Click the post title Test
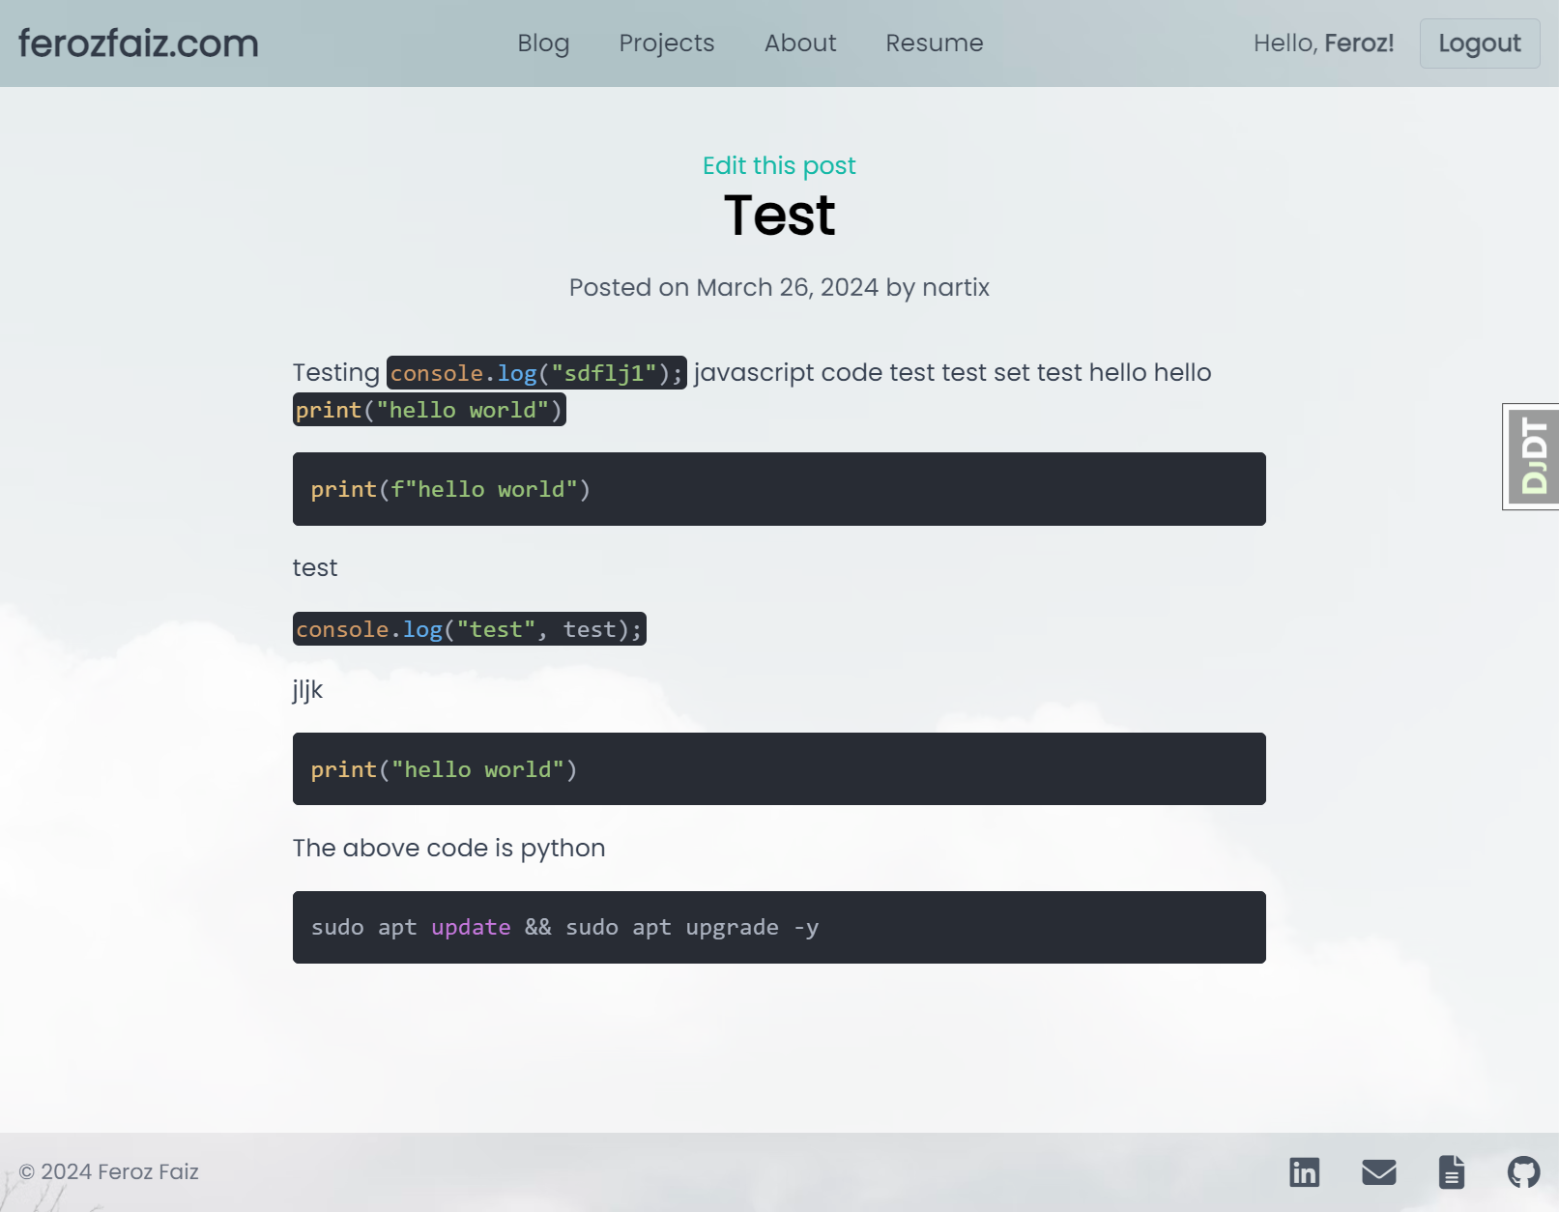 [x=779, y=215]
